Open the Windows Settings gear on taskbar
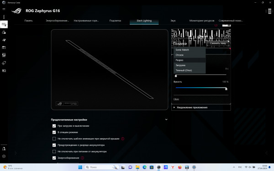This screenshot has height=171, width=274. [194, 167]
